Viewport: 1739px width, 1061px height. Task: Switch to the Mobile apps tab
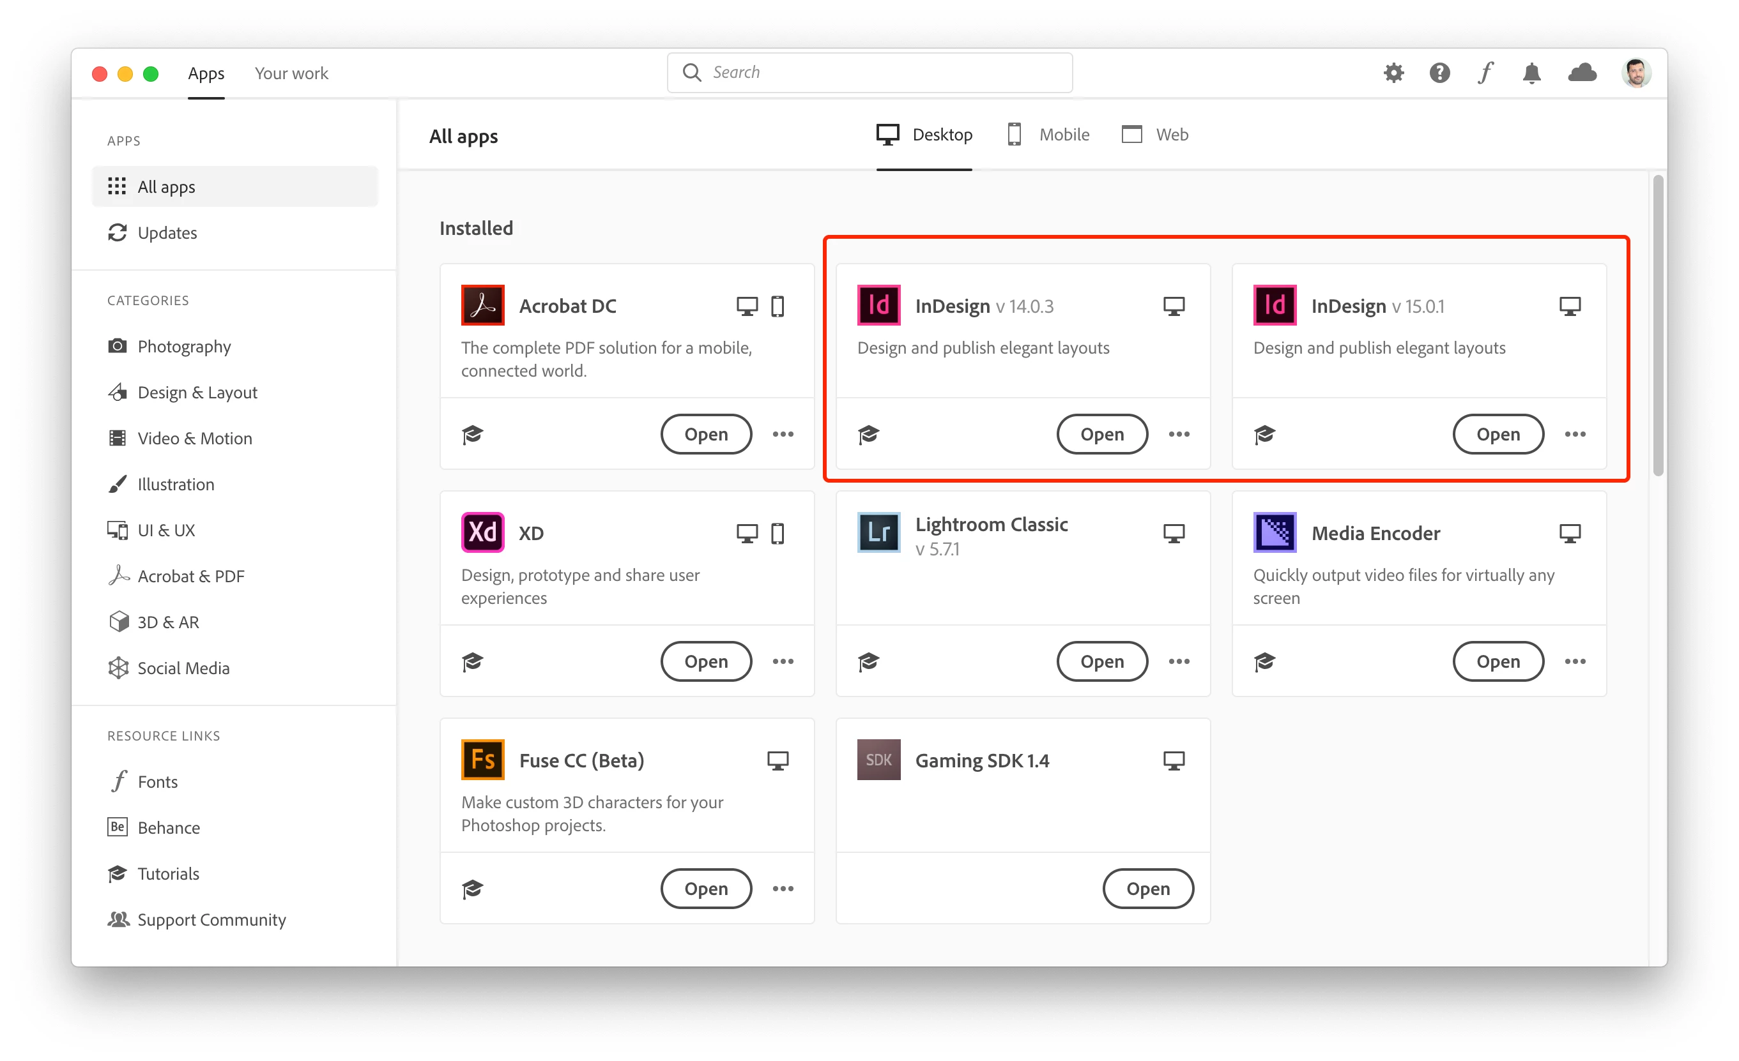1048,134
